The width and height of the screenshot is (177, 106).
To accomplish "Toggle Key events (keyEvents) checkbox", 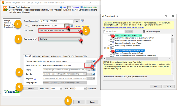I will pos(111,45).
